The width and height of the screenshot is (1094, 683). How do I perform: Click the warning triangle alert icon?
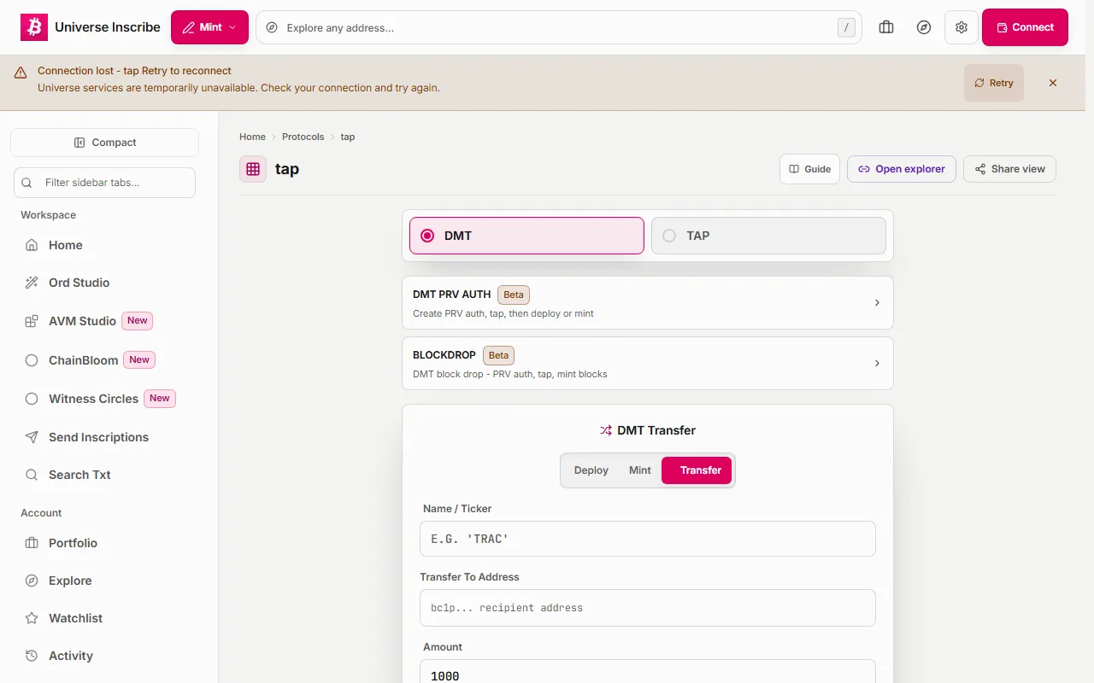(21, 73)
